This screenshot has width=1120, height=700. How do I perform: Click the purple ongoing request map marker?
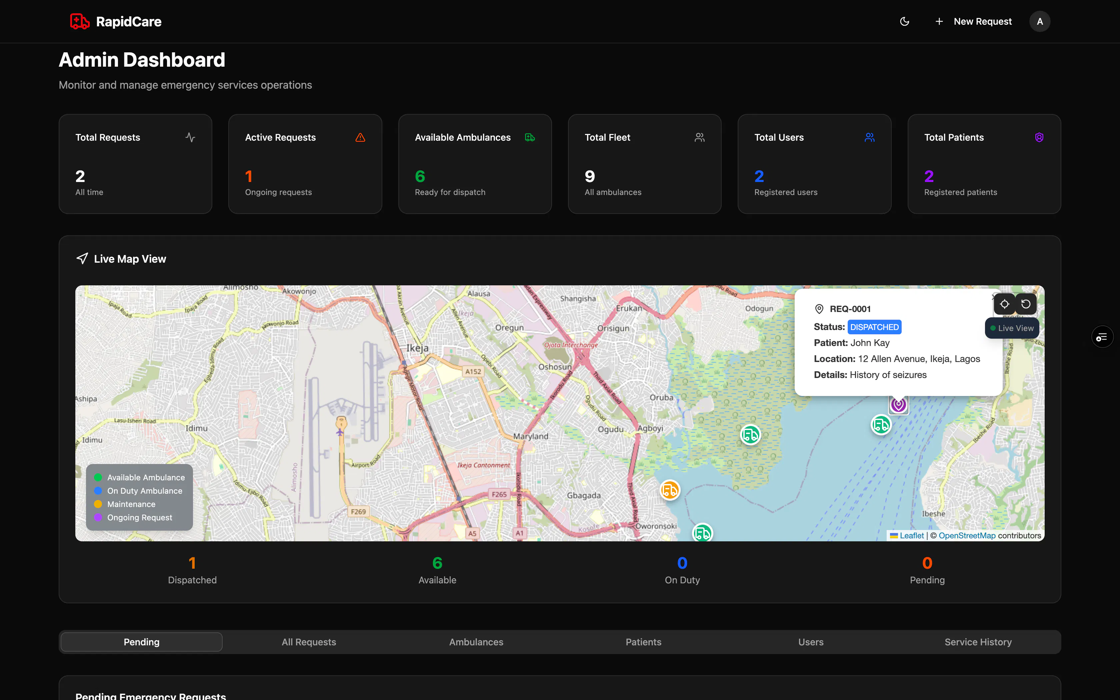pos(898,405)
